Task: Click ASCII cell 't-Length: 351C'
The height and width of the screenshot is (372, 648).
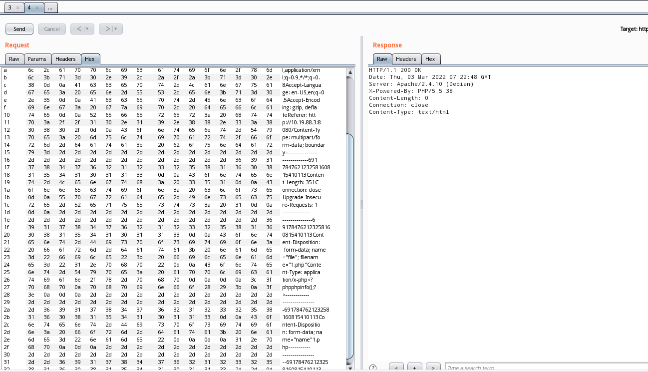Action: click(301, 182)
